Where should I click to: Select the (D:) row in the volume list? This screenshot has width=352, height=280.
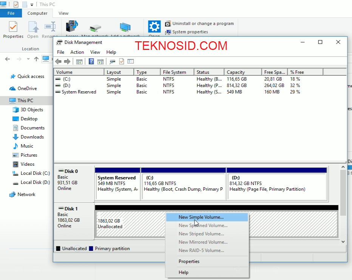[x=200, y=86]
